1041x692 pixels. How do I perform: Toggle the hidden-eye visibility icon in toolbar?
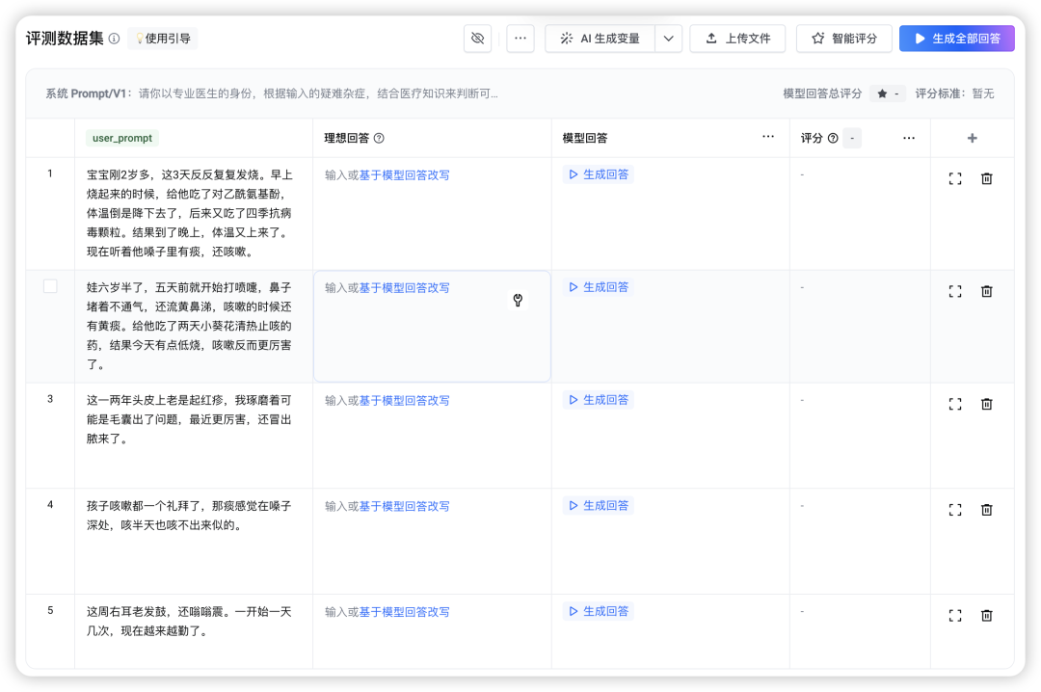[x=476, y=39]
